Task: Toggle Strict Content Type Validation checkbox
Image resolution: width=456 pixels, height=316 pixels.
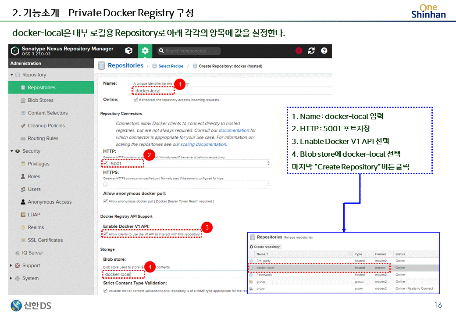Action: pos(105,291)
